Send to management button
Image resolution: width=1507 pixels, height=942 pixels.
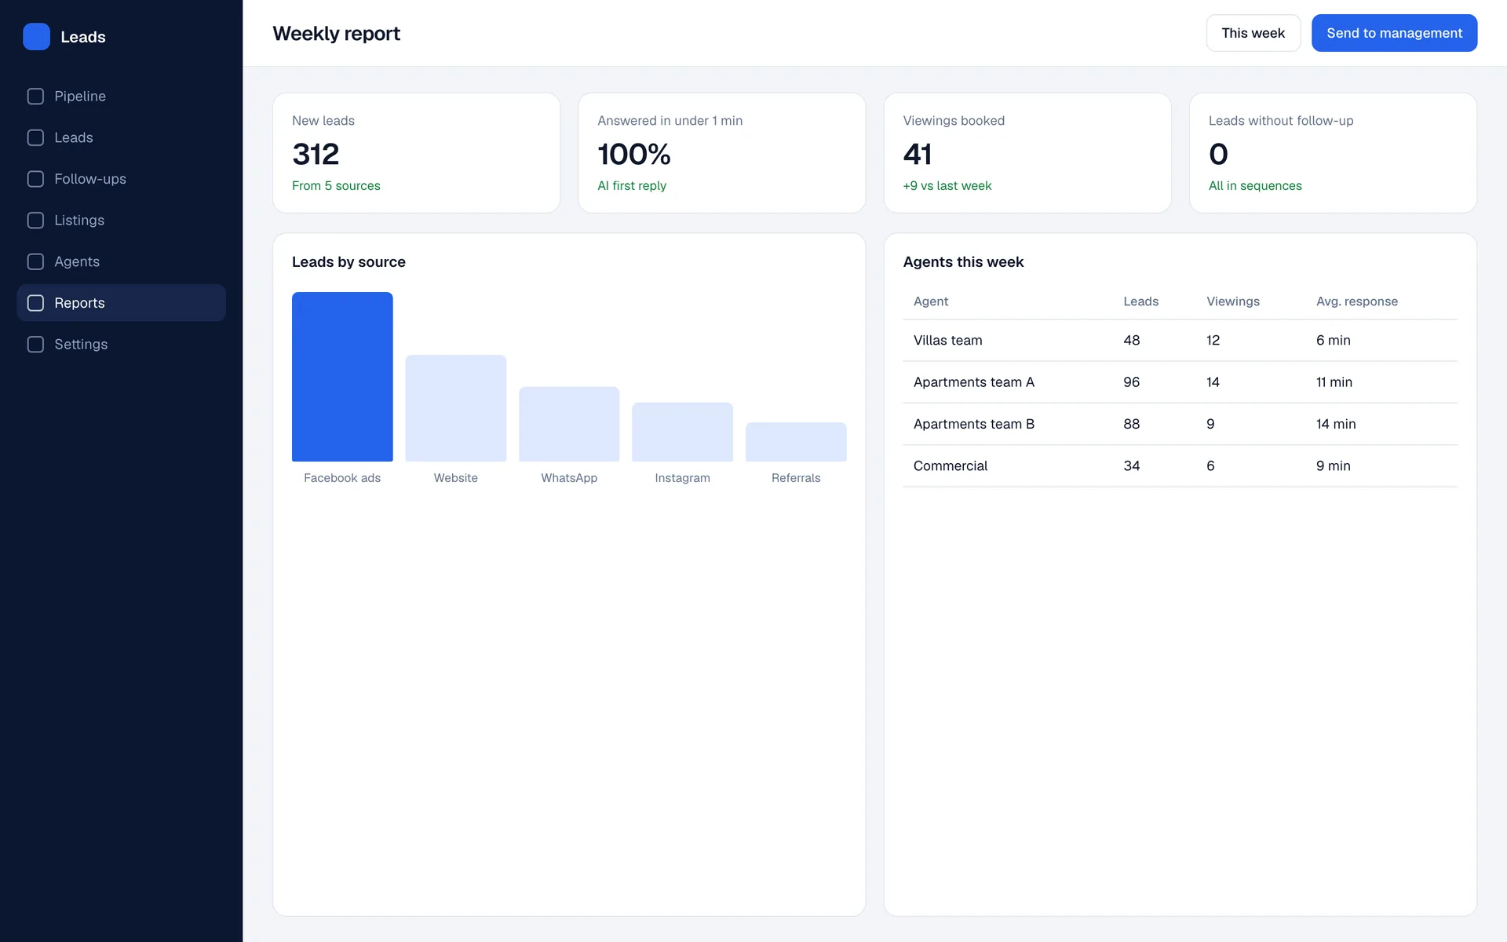click(1394, 33)
